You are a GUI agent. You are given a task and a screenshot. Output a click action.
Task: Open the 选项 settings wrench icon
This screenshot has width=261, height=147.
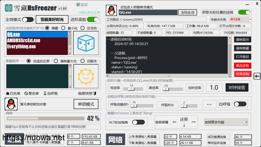[x=78, y=5]
